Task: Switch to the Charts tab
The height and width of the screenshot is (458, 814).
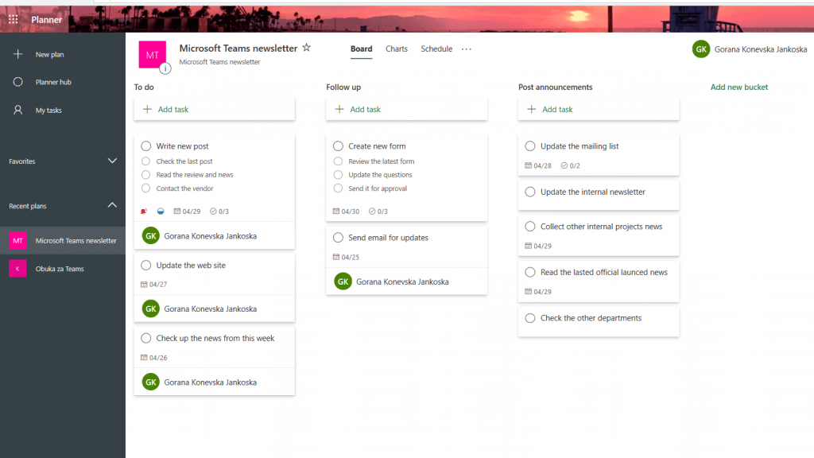Action: 397,49
